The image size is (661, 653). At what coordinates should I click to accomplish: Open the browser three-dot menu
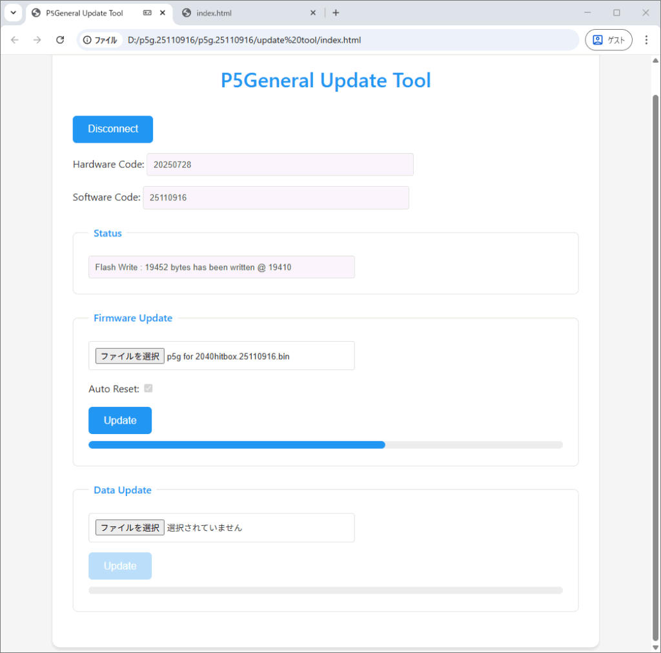[x=646, y=40]
